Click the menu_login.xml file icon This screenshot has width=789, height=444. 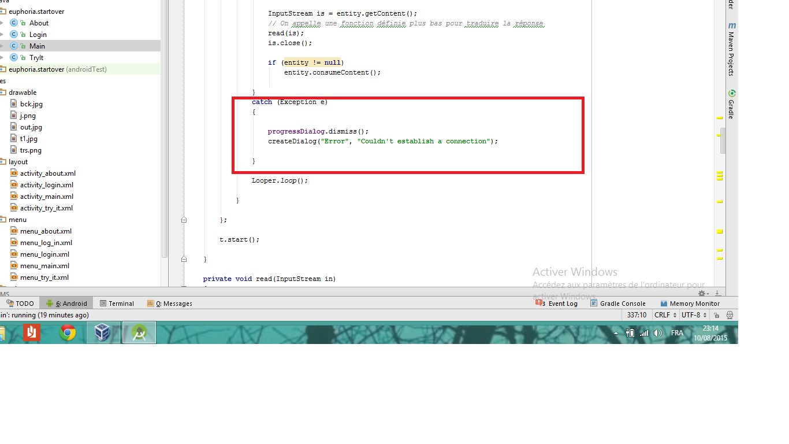(14, 254)
